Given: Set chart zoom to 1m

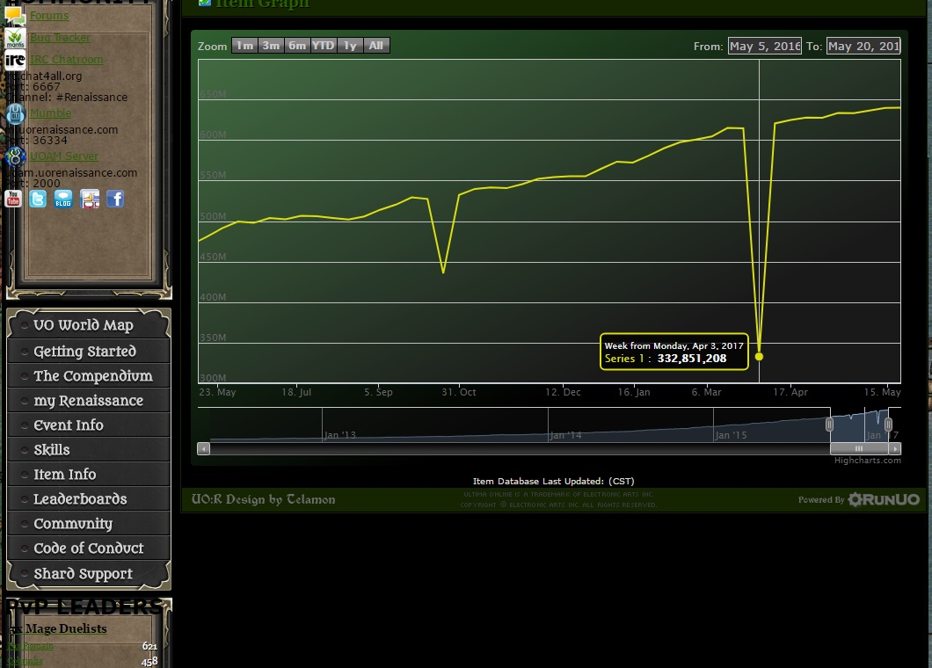Looking at the screenshot, I should [244, 46].
